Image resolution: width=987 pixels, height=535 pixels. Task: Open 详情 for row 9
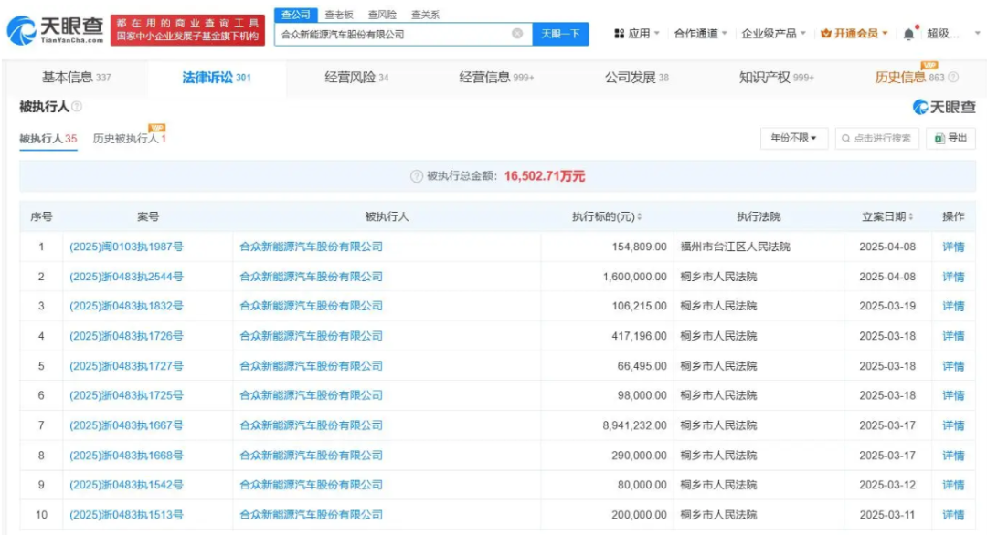coord(953,485)
